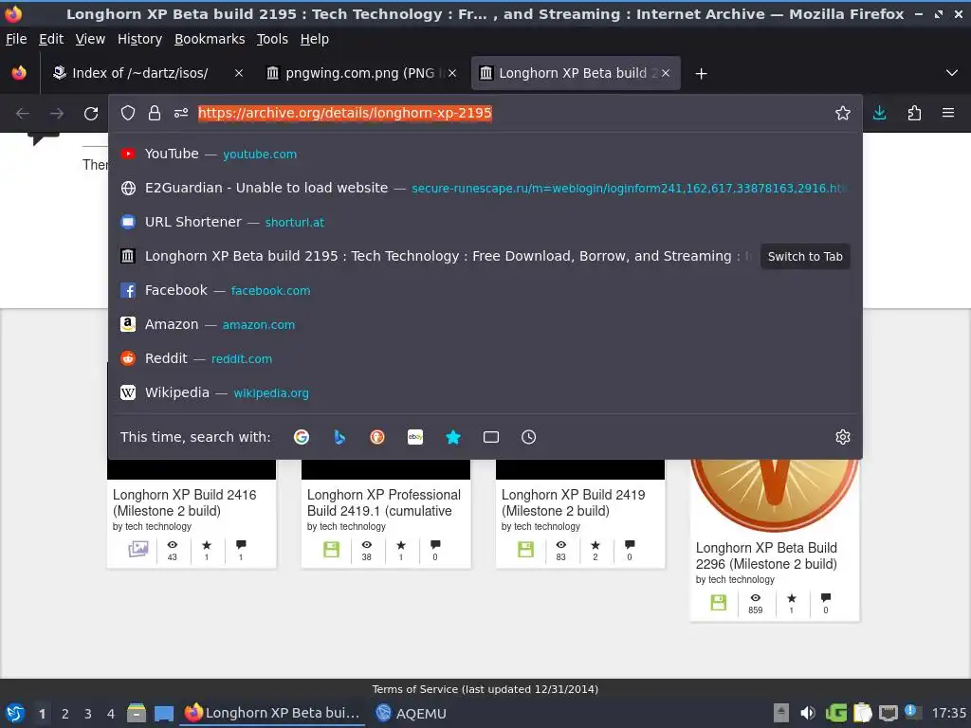Switch to AQEMU taskbar window
The image size is (971, 728).
[412, 713]
